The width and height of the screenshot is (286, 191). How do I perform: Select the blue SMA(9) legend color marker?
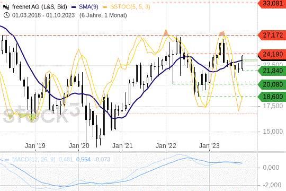click(x=74, y=7)
